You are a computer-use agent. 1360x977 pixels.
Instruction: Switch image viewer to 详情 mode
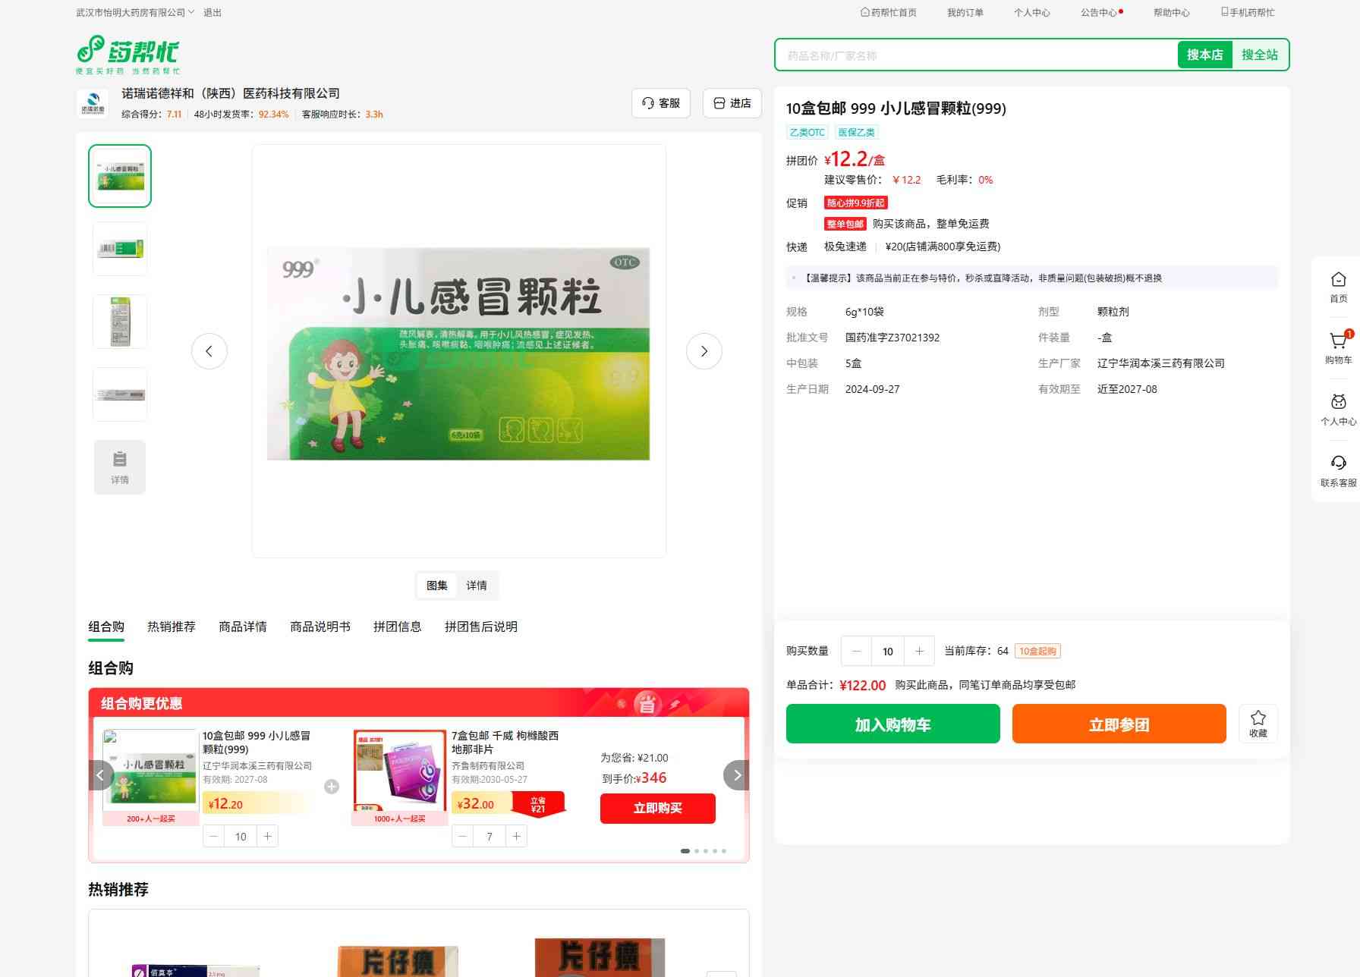[477, 586]
